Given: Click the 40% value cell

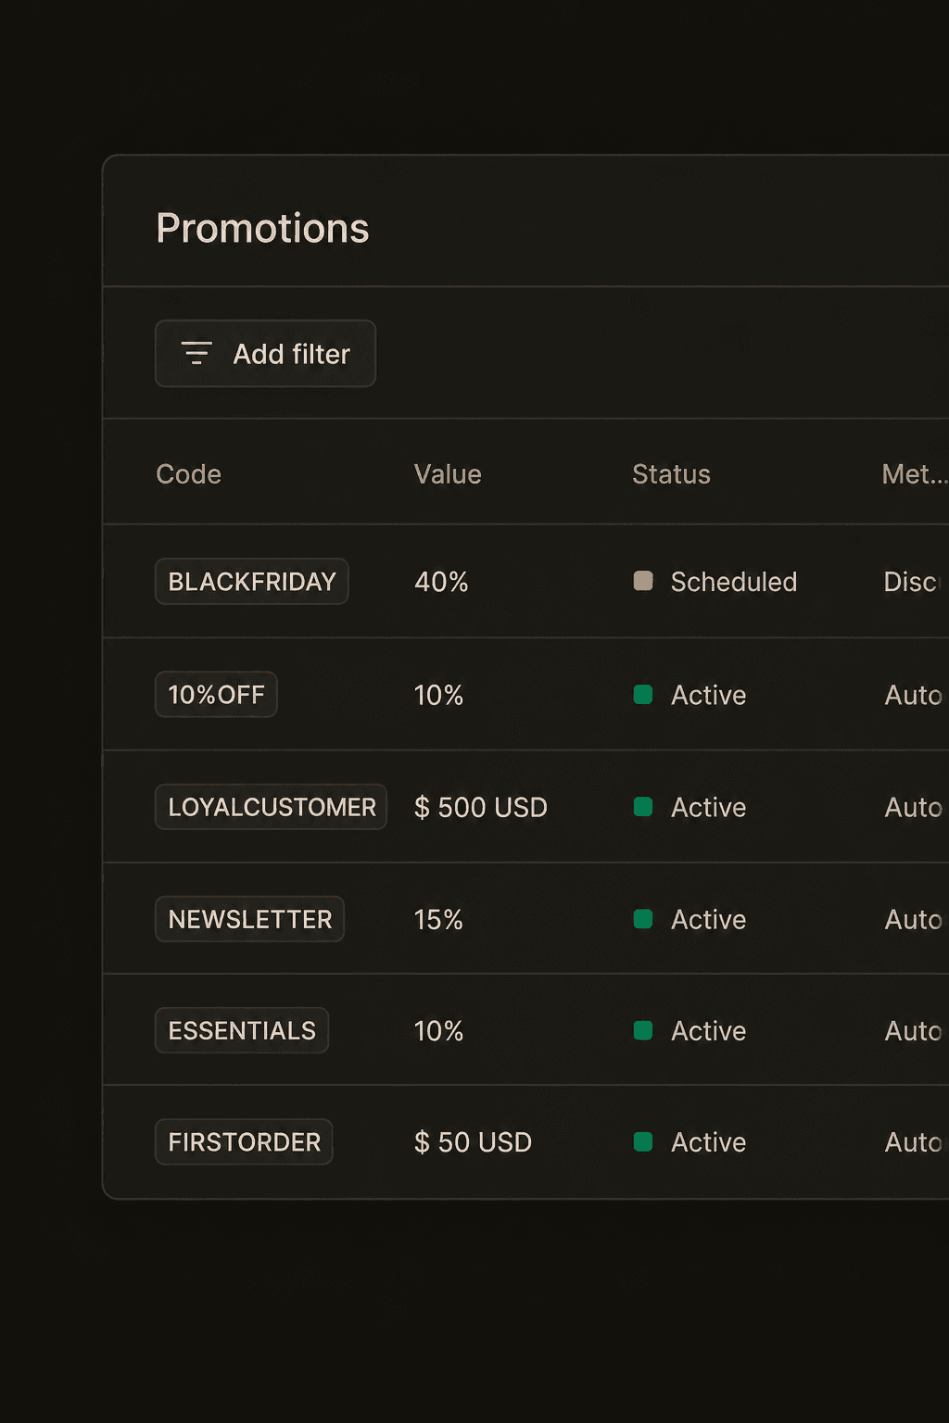Looking at the screenshot, I should pos(441,582).
